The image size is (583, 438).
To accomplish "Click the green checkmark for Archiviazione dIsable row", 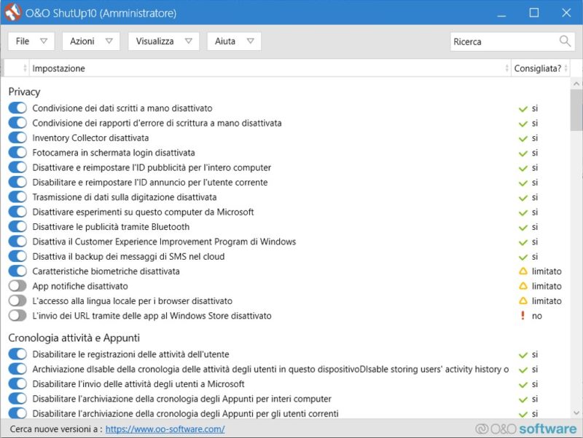I will [523, 370].
